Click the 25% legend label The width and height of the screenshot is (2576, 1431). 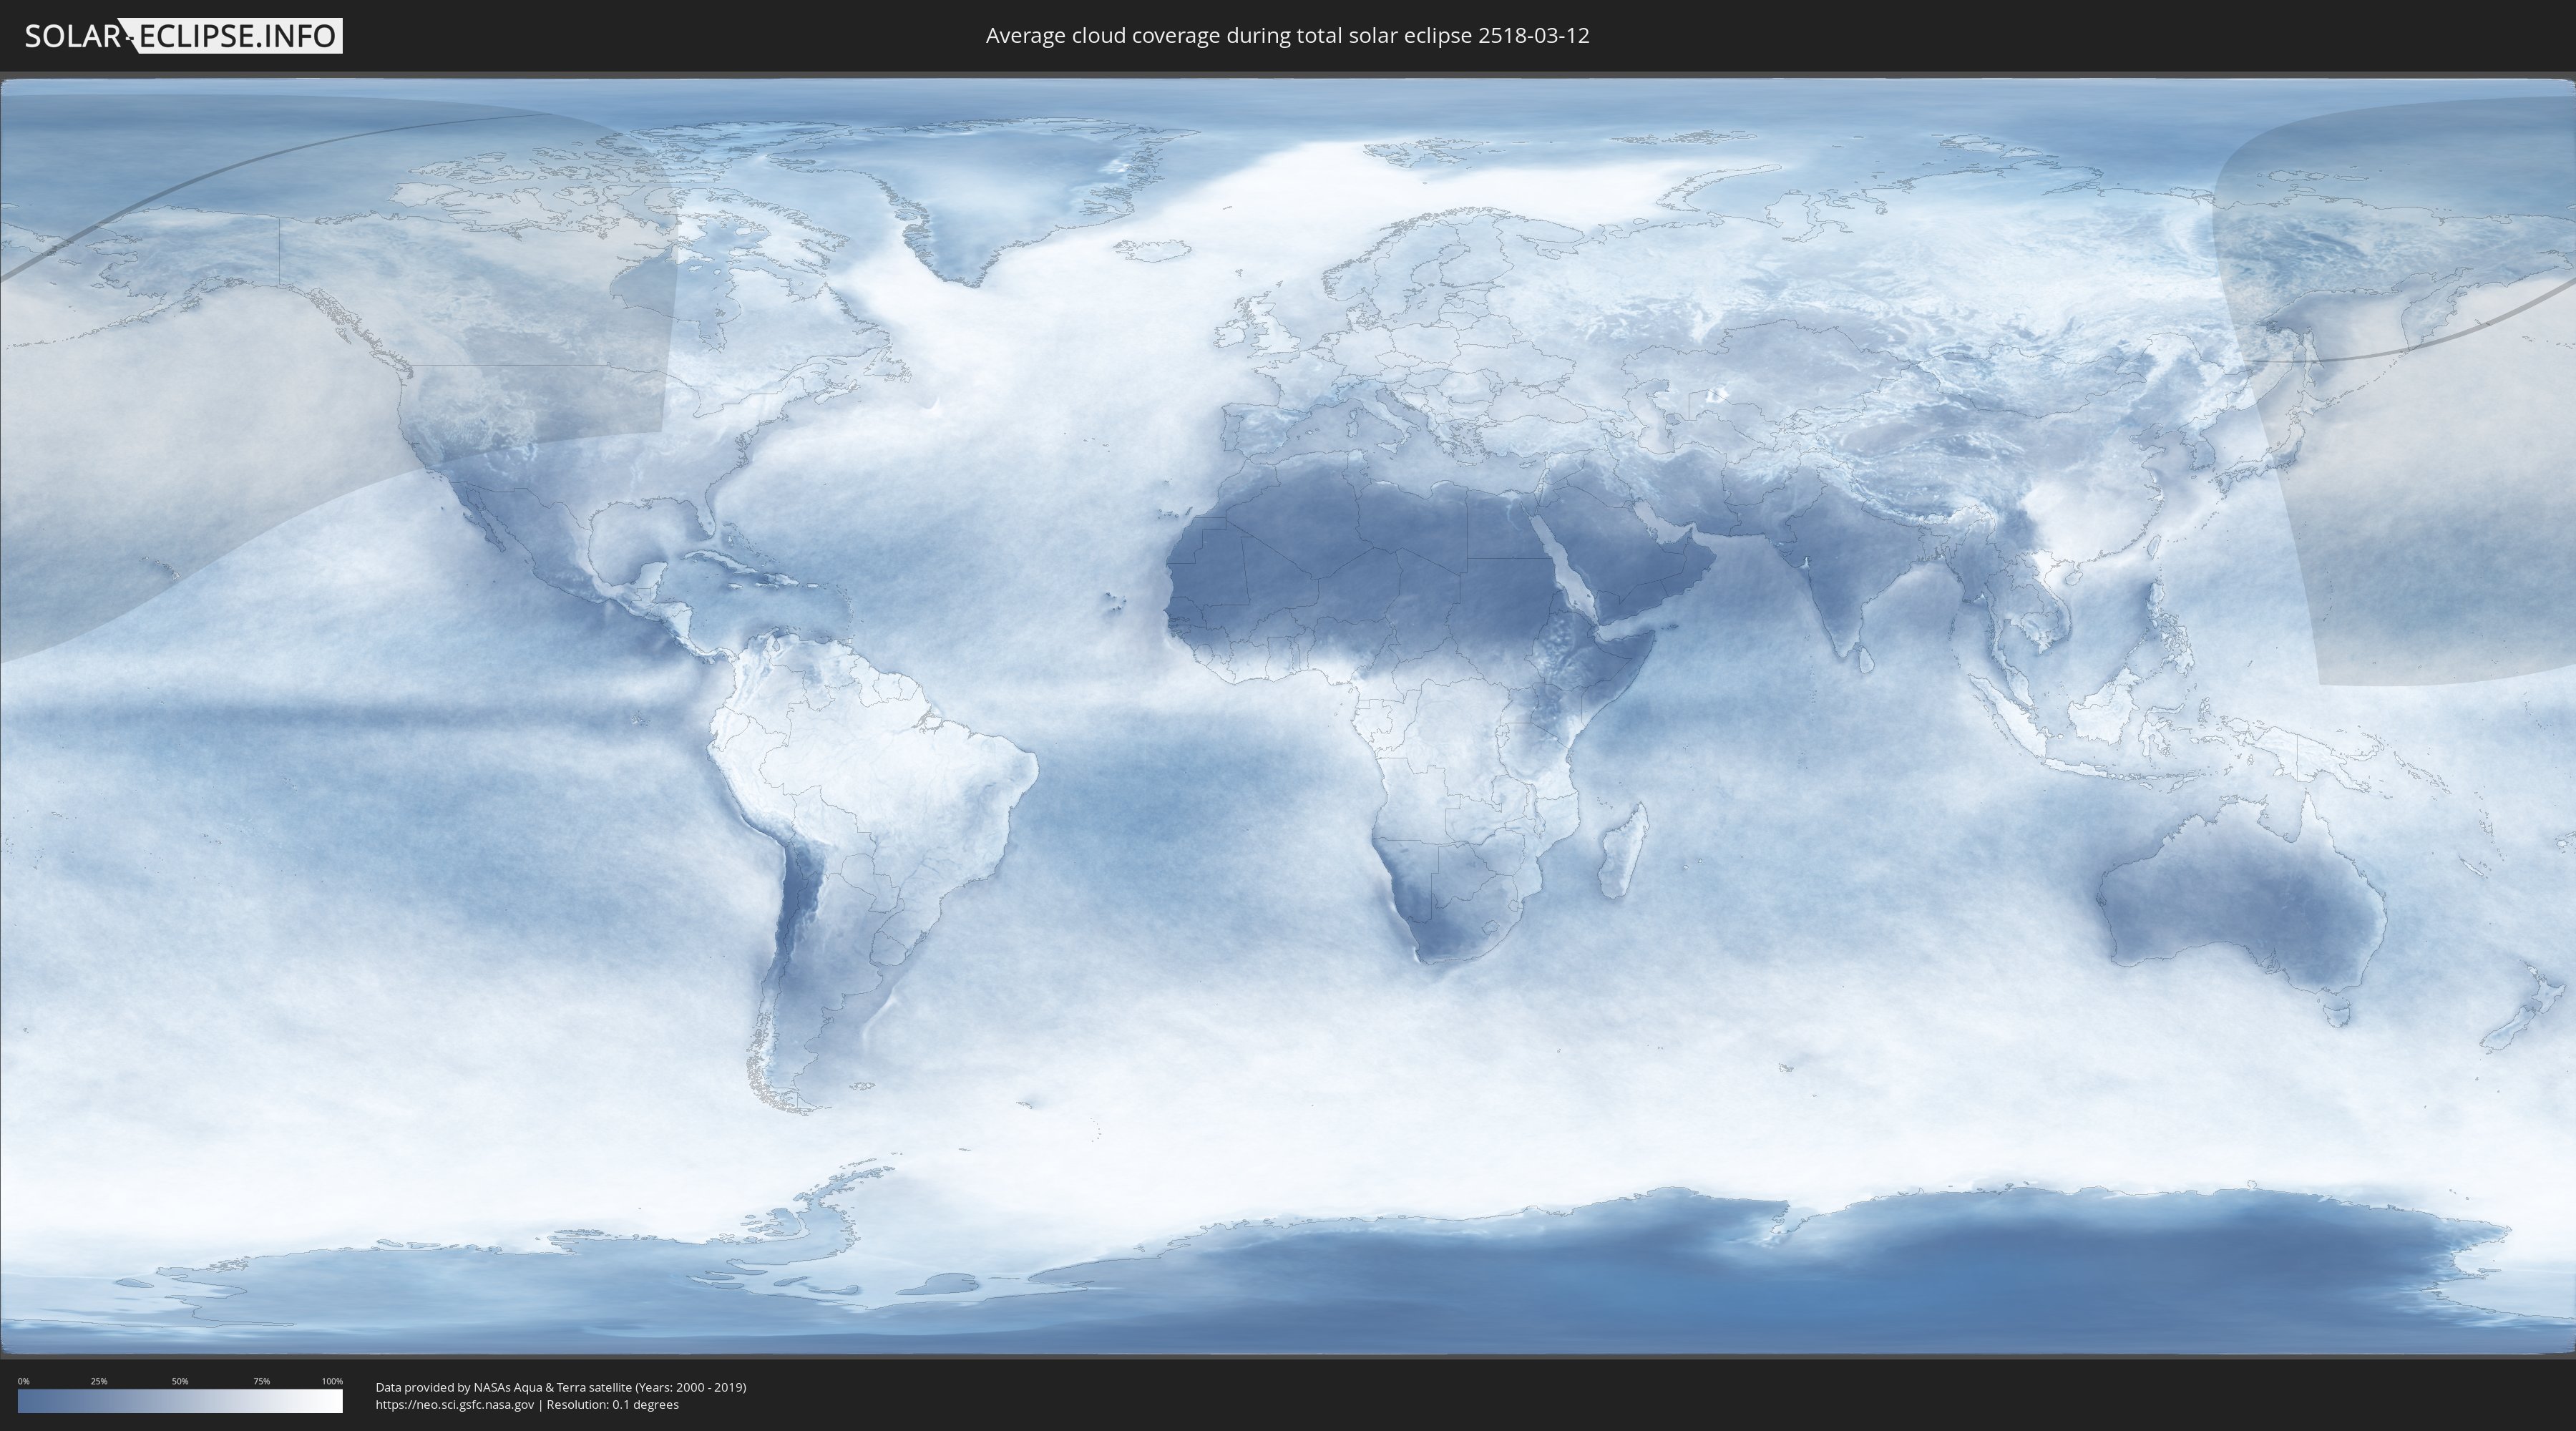pyautogui.click(x=99, y=1381)
